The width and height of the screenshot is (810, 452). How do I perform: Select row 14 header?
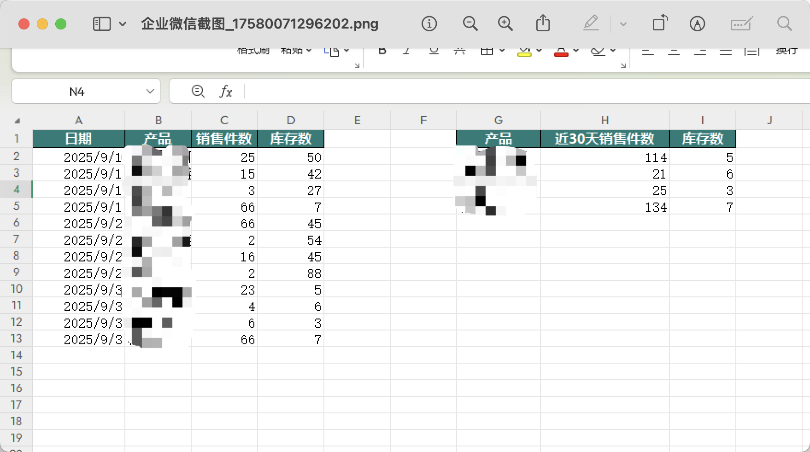coord(16,355)
